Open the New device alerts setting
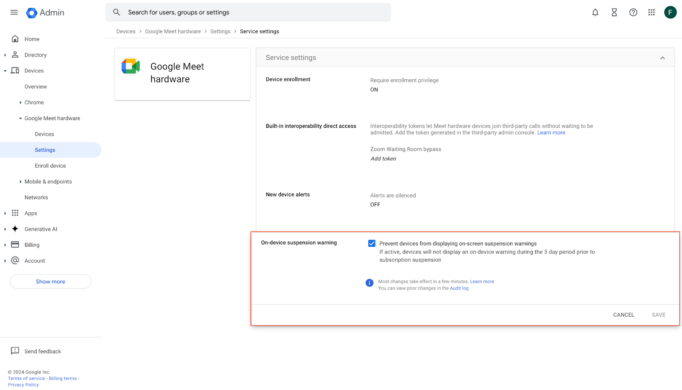Image resolution: width=682 pixels, height=390 pixels. pos(465,199)
